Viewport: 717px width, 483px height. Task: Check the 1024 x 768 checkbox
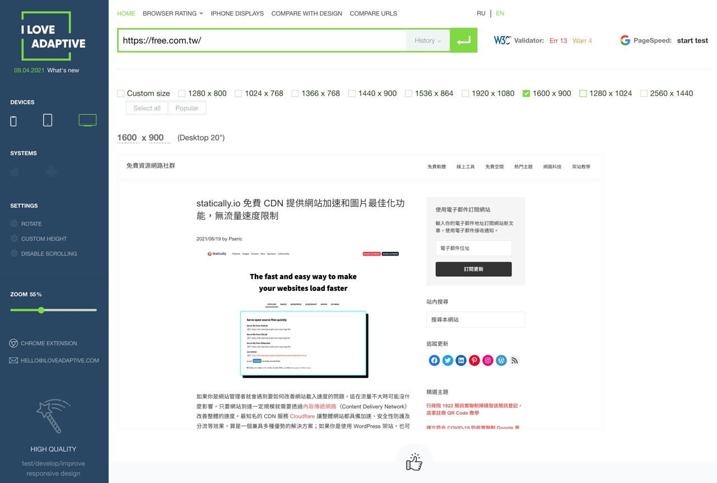pos(238,94)
